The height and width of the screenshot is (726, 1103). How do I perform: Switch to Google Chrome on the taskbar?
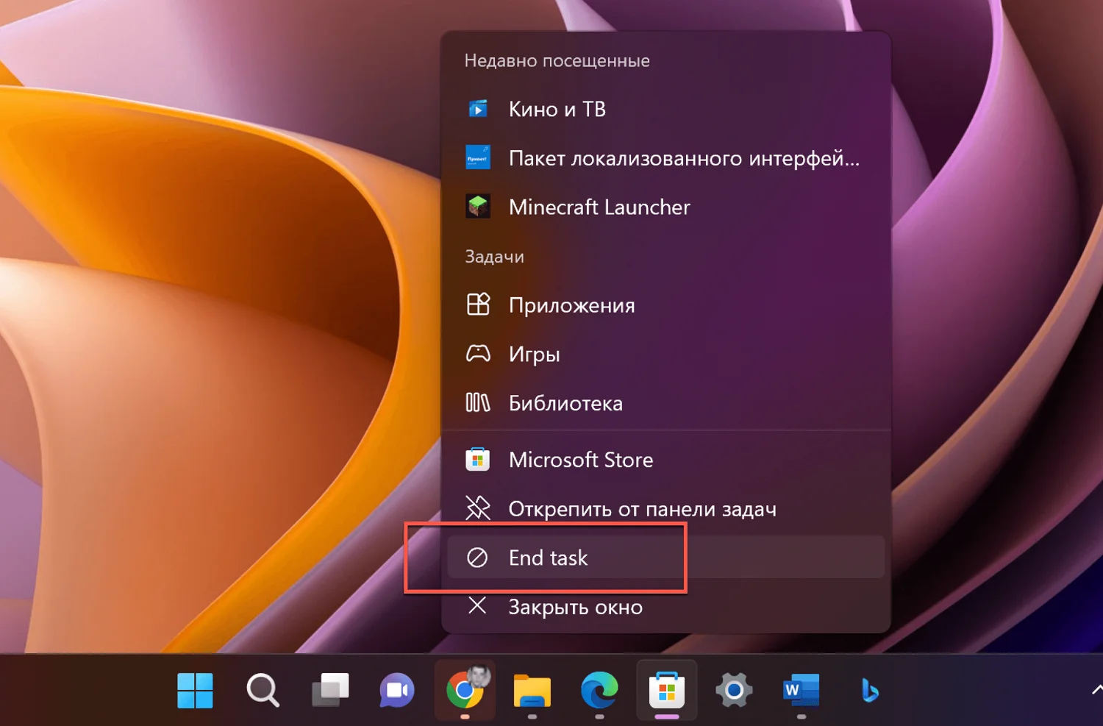(465, 691)
